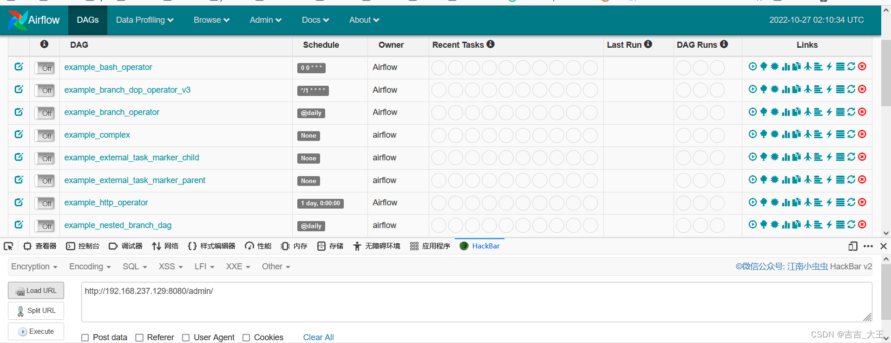Click the DAG Runs info icon
This screenshot has width=891, height=343.
724,44
